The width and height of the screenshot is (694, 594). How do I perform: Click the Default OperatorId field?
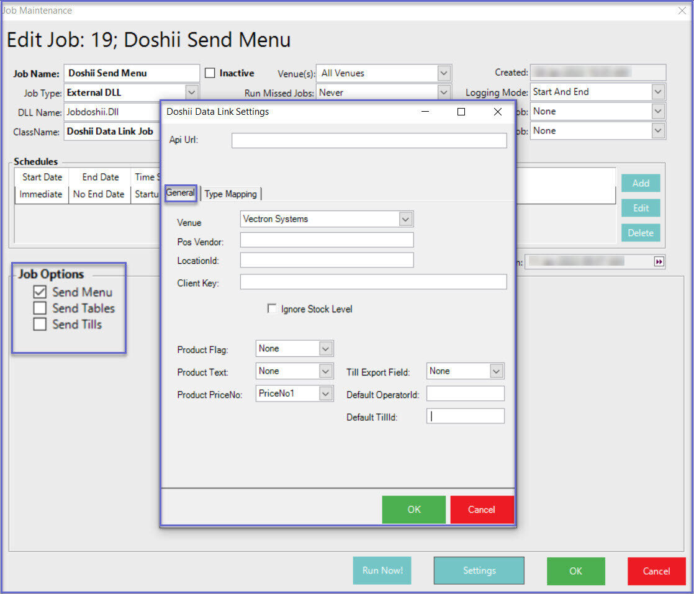465,394
